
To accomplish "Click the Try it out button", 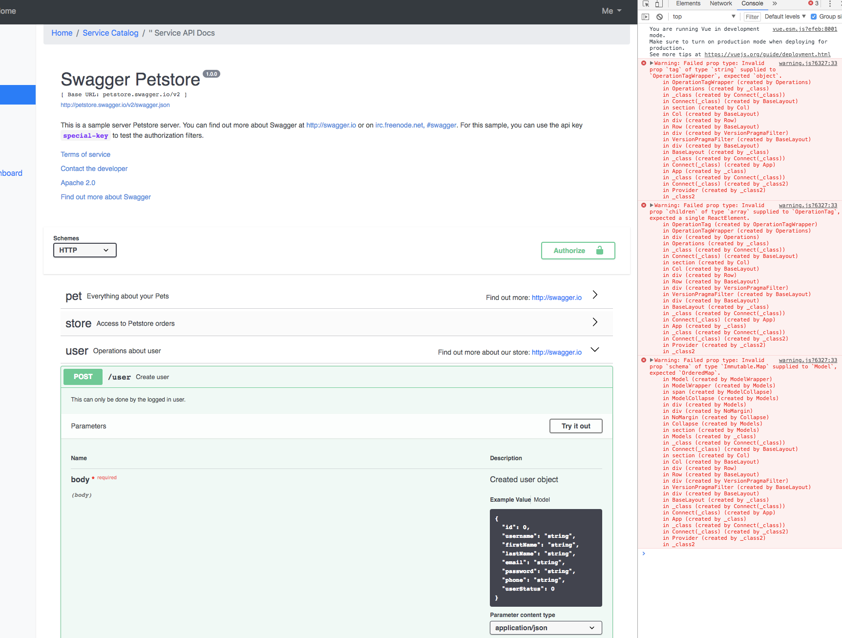I will tap(575, 425).
